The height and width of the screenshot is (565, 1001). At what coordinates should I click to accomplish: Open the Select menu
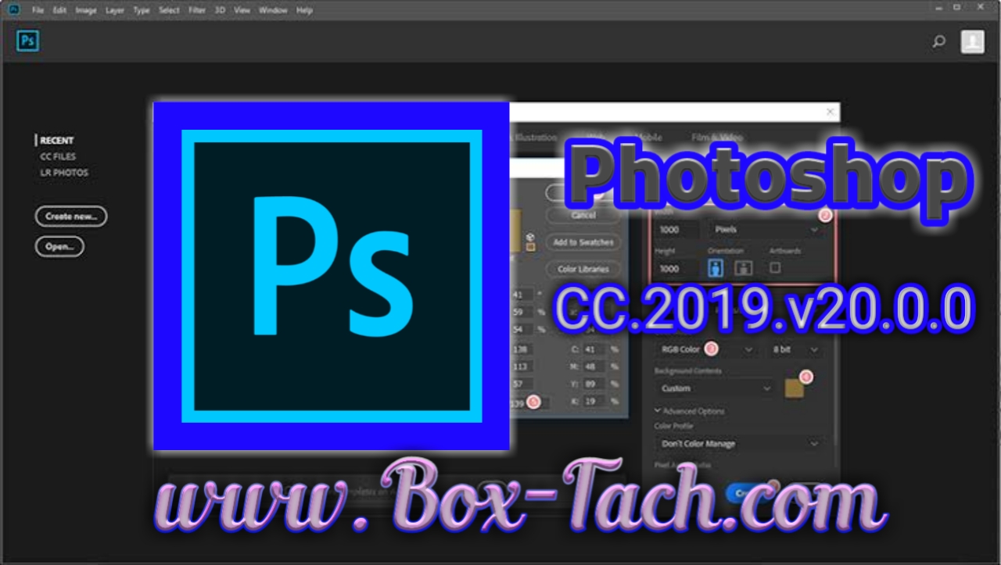point(169,10)
